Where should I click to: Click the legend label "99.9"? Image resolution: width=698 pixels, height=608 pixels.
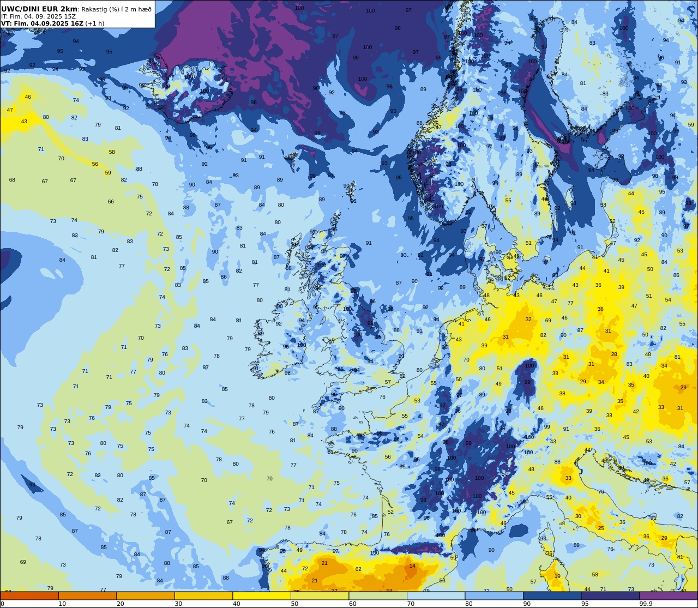(646, 604)
